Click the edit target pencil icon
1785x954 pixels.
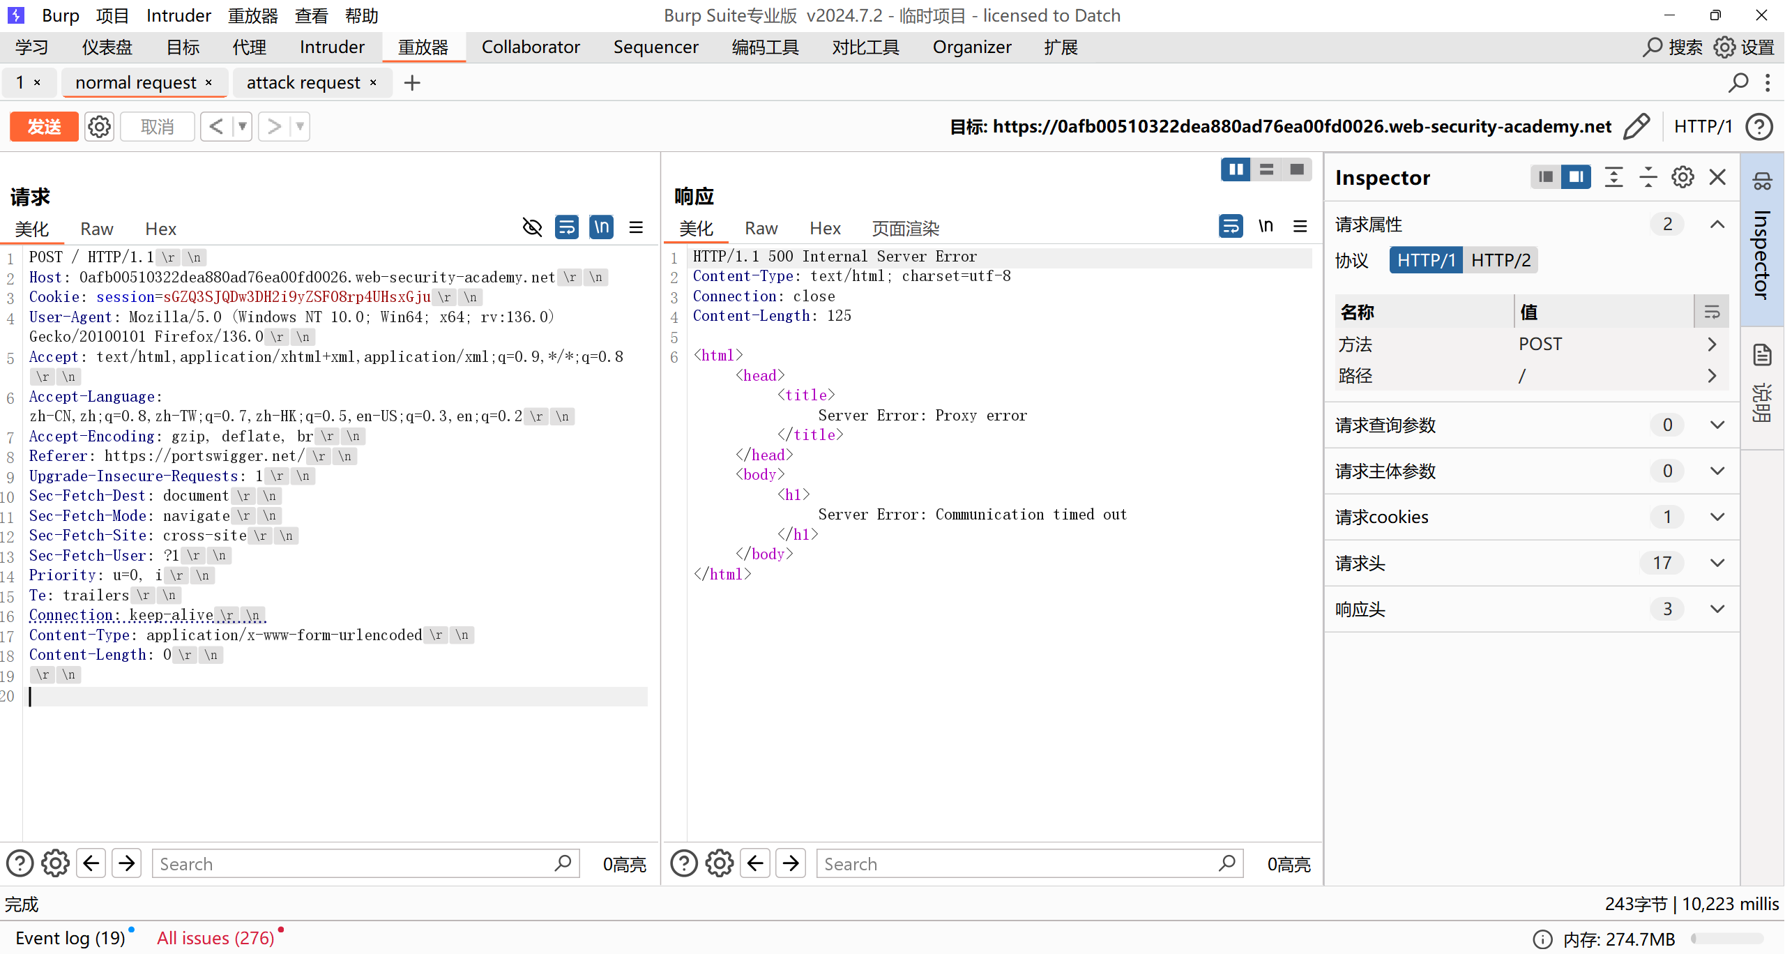pos(1636,126)
